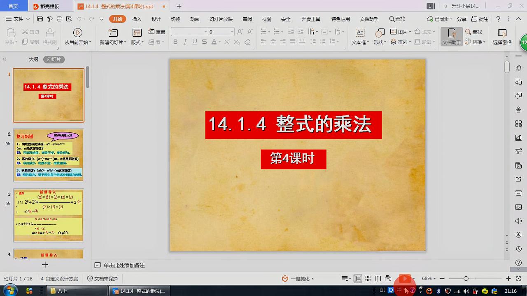Screen dimensions: 527x296
Task: Toggle underline formatting on selected text
Action: [x=194, y=41]
